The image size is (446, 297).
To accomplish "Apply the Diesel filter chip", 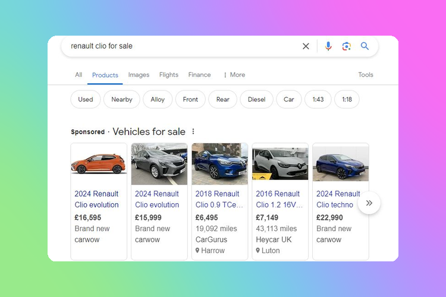I will [256, 99].
